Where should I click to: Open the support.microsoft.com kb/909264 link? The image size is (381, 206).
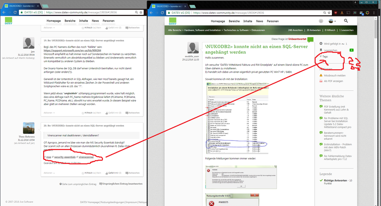coord(72,51)
